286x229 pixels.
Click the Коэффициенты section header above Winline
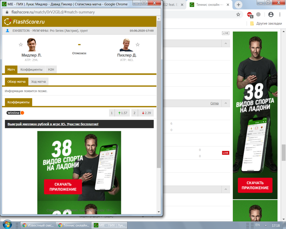pos(18,102)
